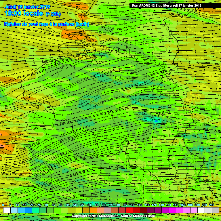Select the bright red 85 km/h swatch
The image size is (221, 221).
129,210
